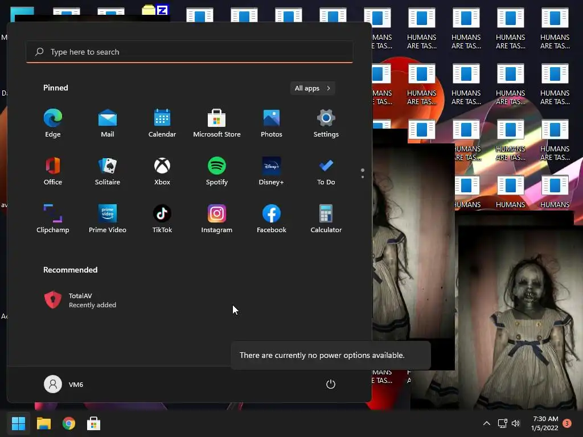Show All apps list
The width and height of the screenshot is (583, 437).
(x=313, y=88)
